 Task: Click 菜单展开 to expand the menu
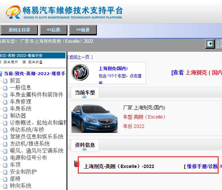tap(11, 62)
